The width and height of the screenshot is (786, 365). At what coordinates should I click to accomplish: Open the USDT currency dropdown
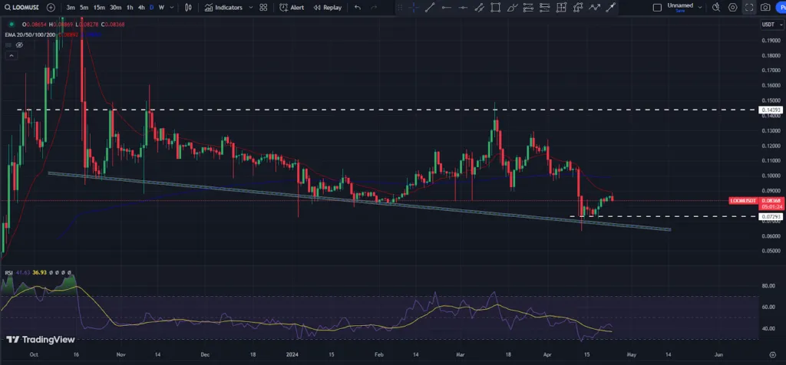point(772,25)
